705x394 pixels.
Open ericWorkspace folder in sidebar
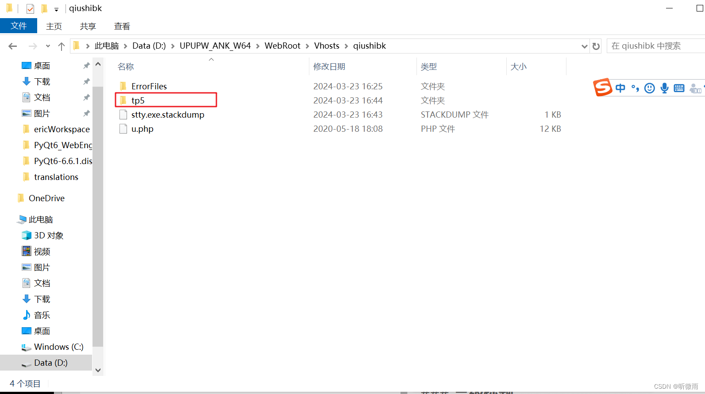pyautogui.click(x=62, y=129)
